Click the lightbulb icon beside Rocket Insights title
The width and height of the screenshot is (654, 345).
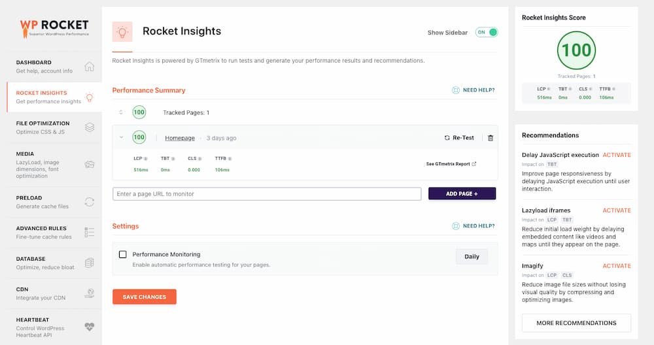point(122,31)
